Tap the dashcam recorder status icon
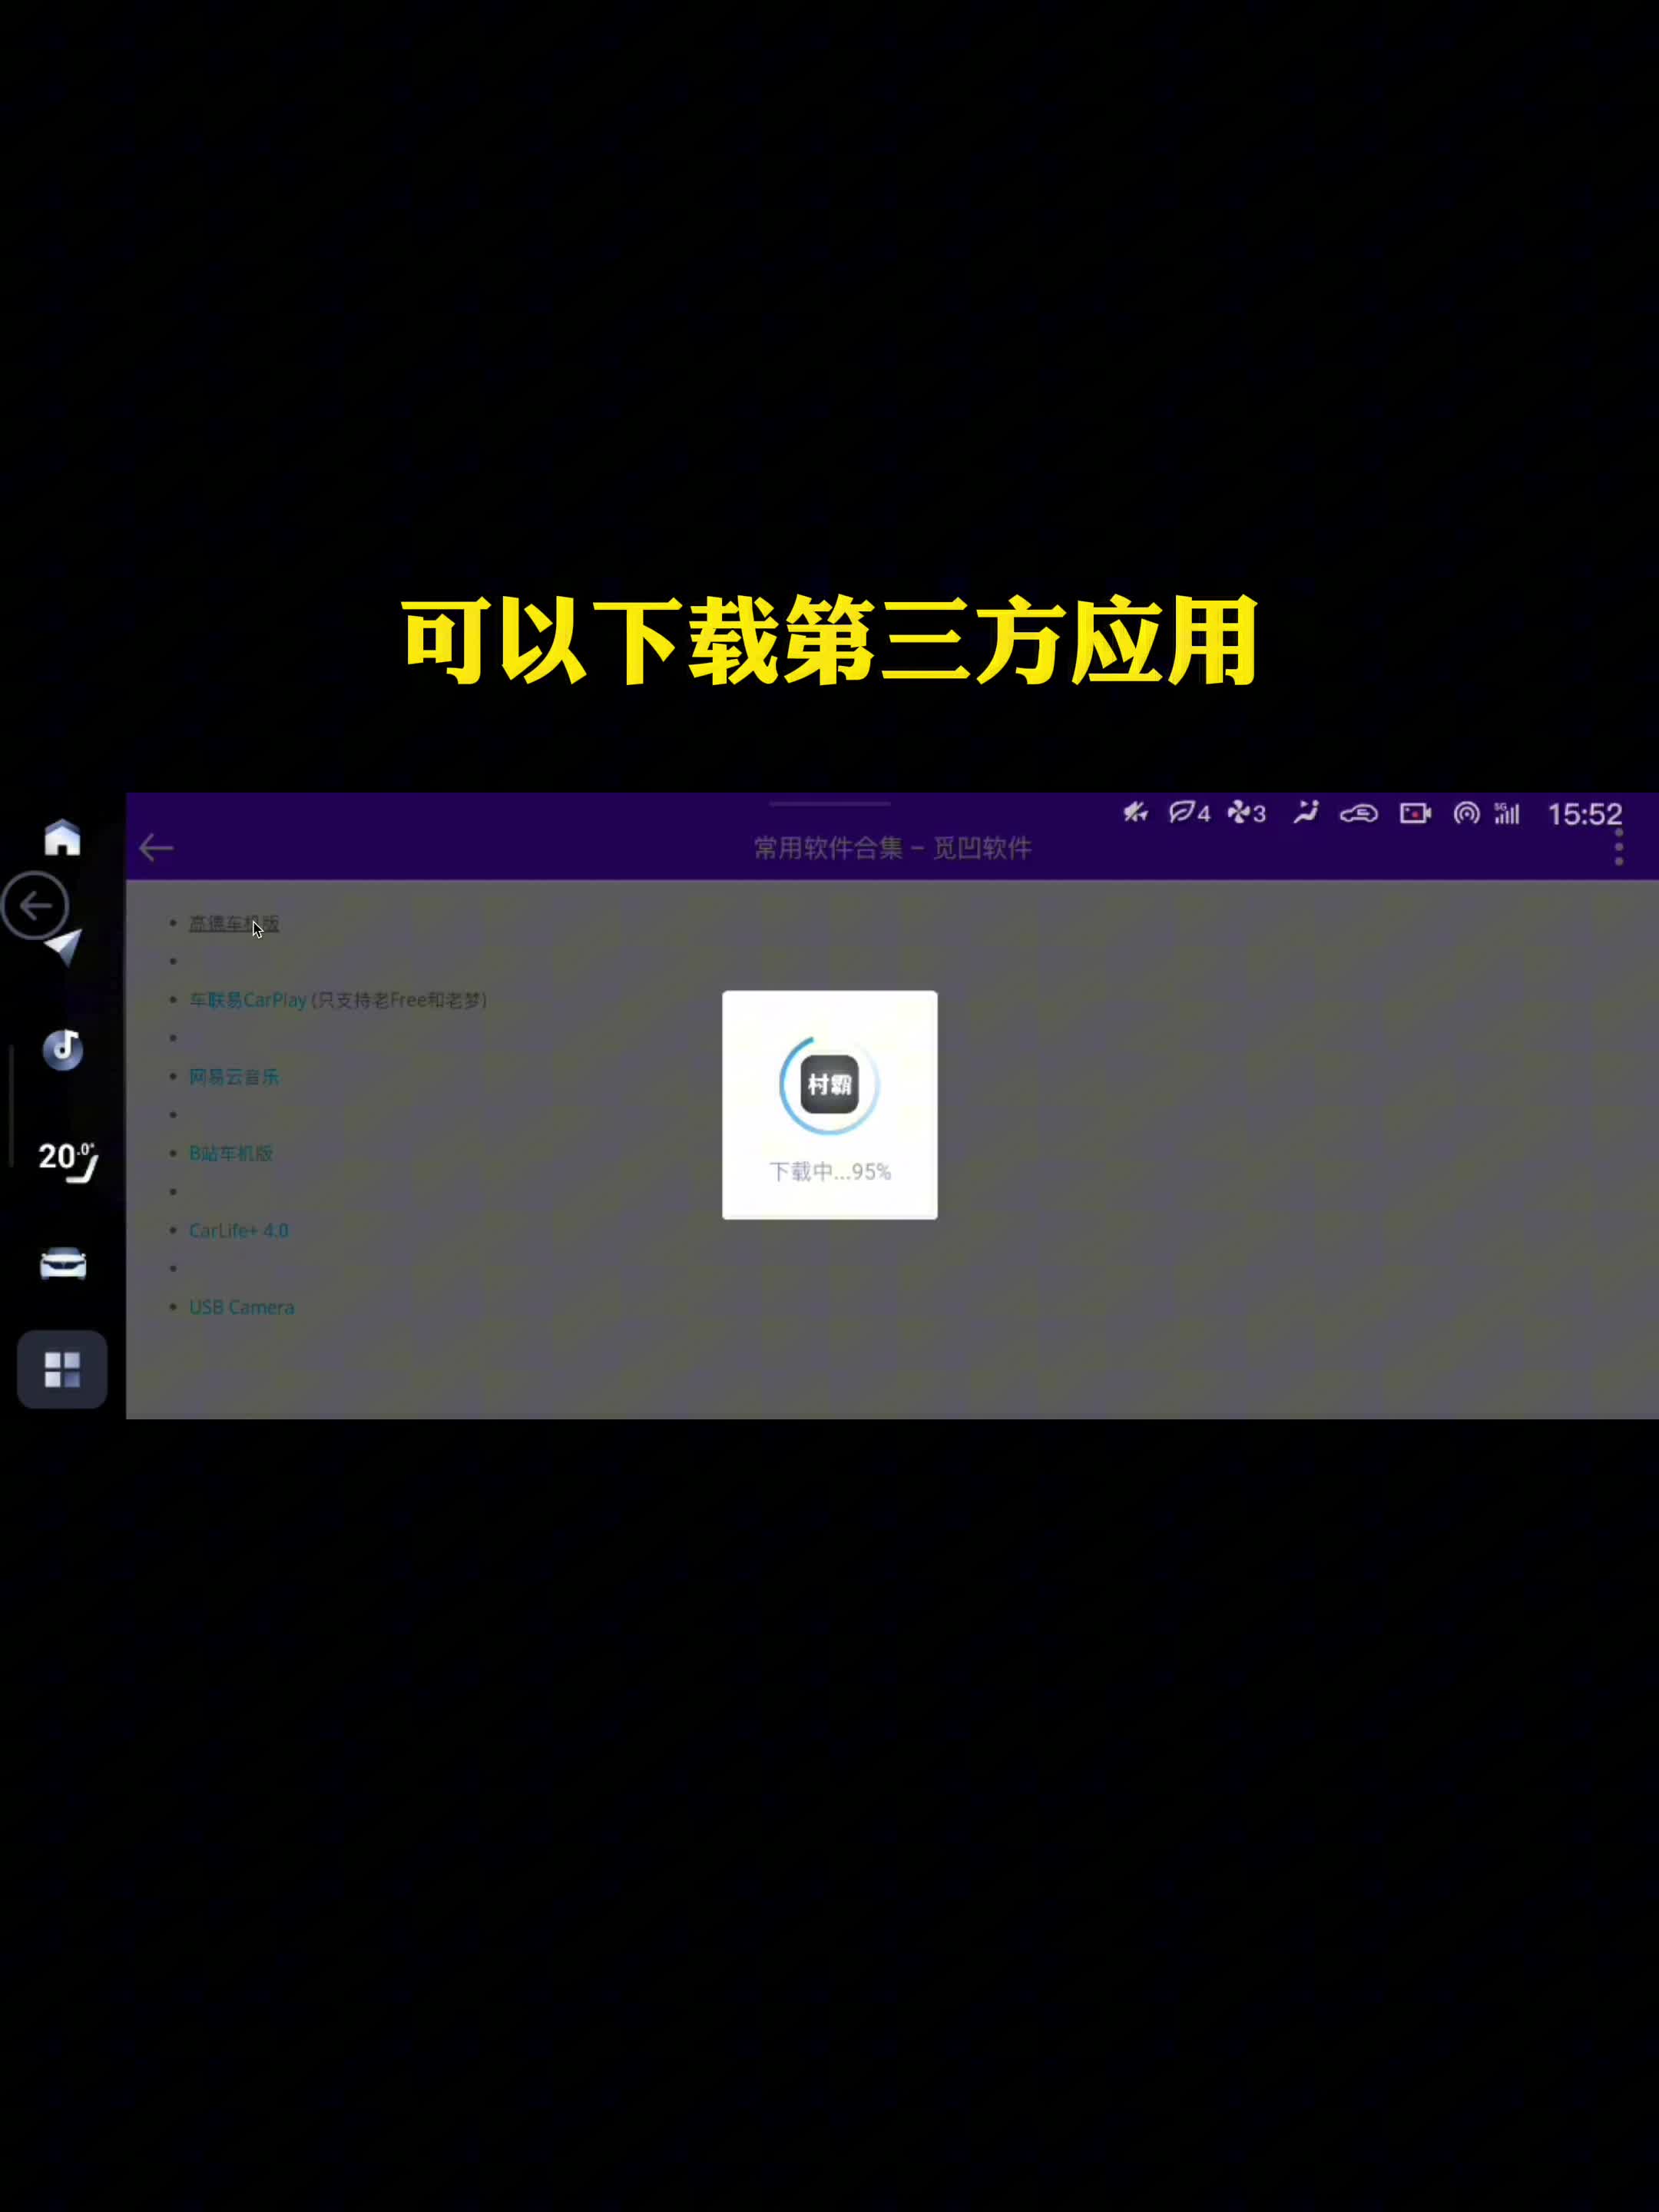Screen dimensions: 1659x2212 point(1414,813)
